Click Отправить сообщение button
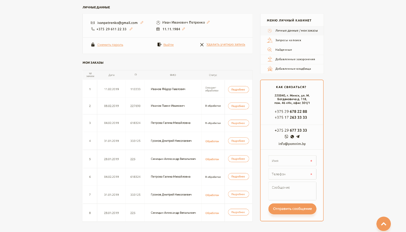Image resolution: width=406 pixels, height=232 pixels. 292,209
